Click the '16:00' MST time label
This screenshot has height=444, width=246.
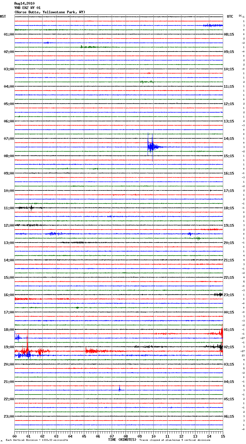9,295
